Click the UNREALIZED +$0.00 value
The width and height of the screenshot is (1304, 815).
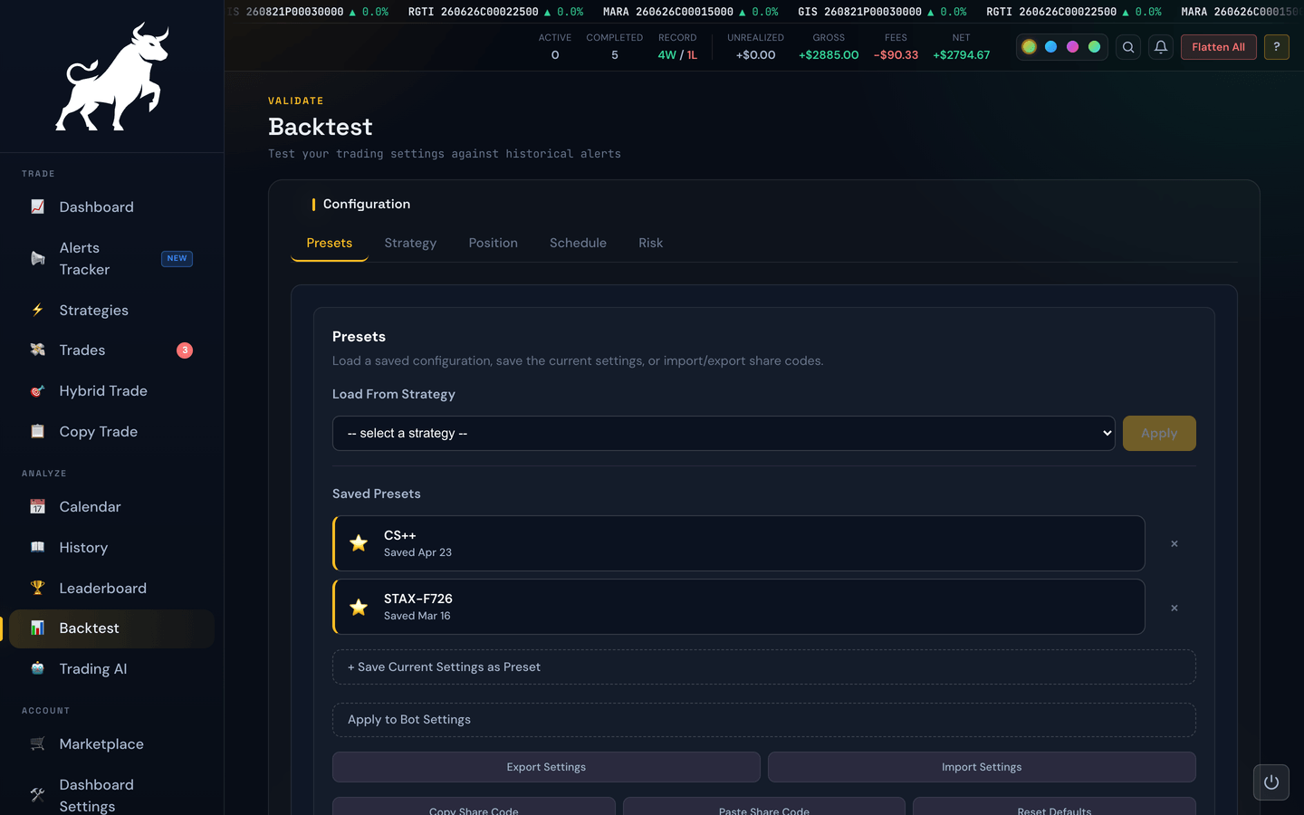click(x=755, y=55)
